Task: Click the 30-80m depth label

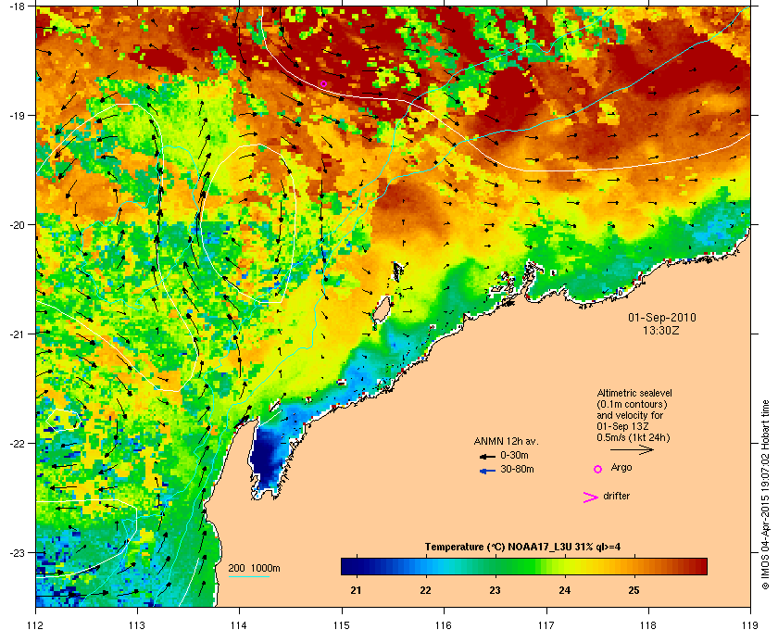Action: click(517, 469)
